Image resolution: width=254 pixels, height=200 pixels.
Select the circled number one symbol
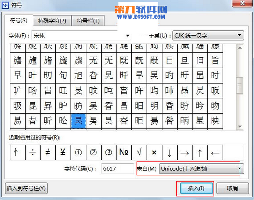coord(78,152)
